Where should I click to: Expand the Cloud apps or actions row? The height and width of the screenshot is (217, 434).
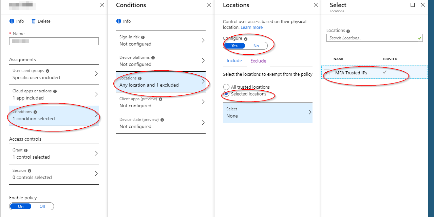pos(54,95)
